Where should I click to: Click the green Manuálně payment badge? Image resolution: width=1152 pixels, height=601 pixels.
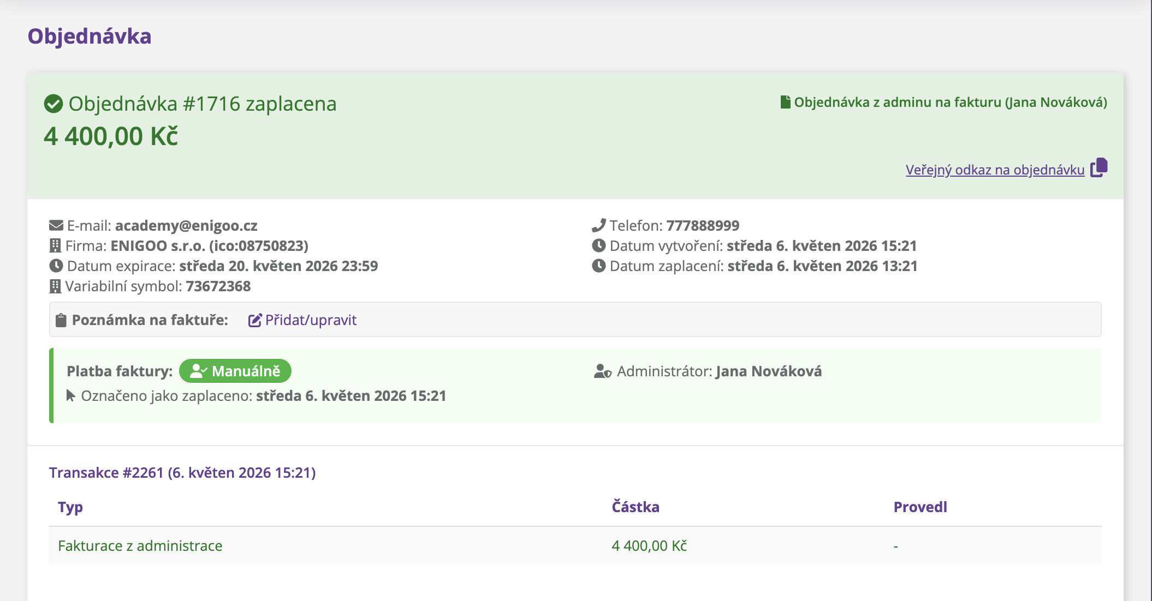pyautogui.click(x=235, y=371)
